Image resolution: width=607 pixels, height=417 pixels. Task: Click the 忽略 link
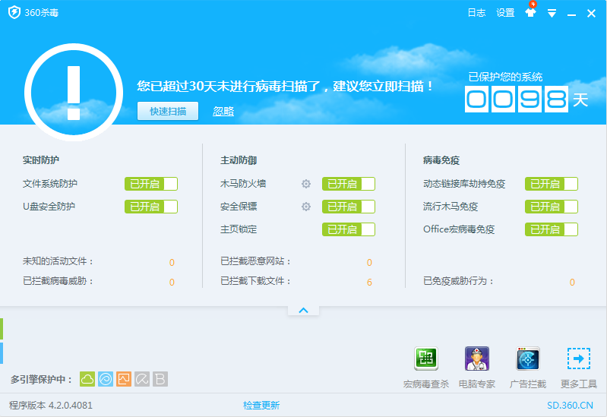point(223,112)
